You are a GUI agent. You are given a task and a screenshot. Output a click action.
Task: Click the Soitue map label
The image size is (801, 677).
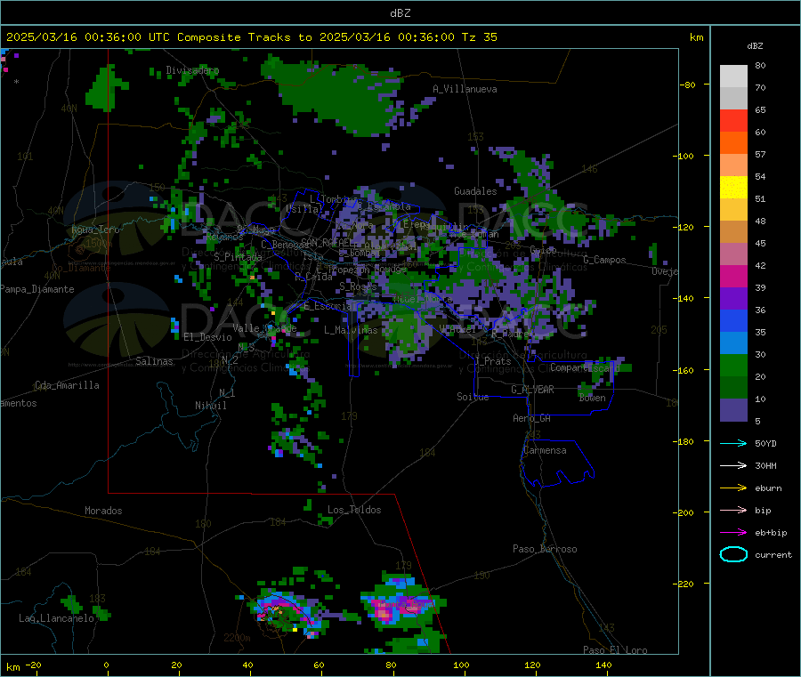click(x=473, y=397)
